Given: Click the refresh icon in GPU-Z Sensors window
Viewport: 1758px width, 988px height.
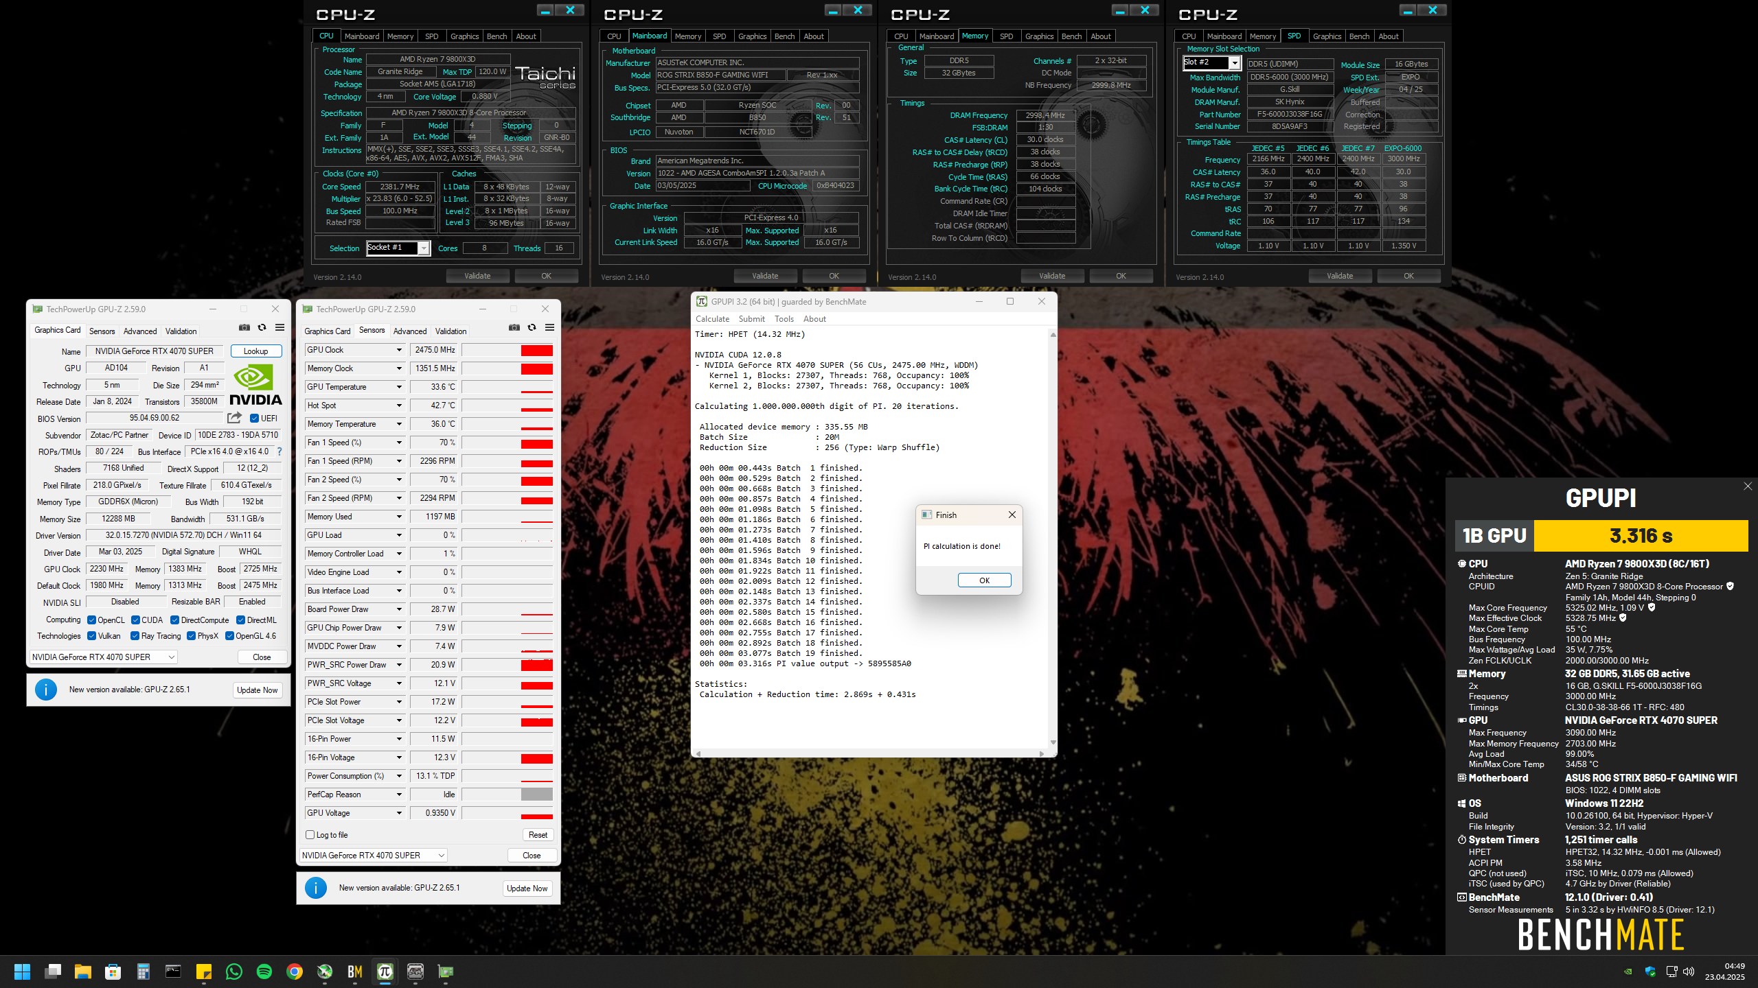Looking at the screenshot, I should click(532, 328).
